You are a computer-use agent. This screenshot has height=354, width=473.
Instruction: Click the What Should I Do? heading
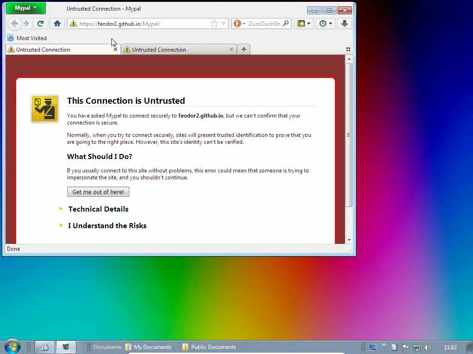(100, 157)
